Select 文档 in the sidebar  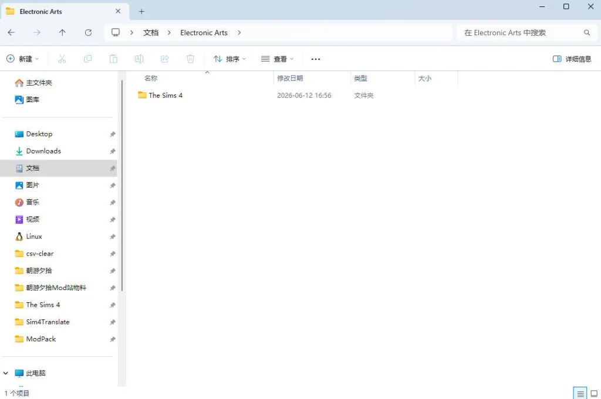tap(58, 168)
